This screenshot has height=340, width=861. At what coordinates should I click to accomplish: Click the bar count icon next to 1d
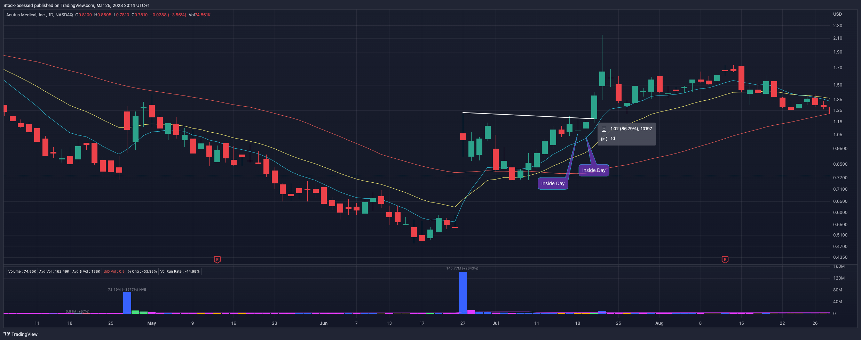tap(605, 139)
